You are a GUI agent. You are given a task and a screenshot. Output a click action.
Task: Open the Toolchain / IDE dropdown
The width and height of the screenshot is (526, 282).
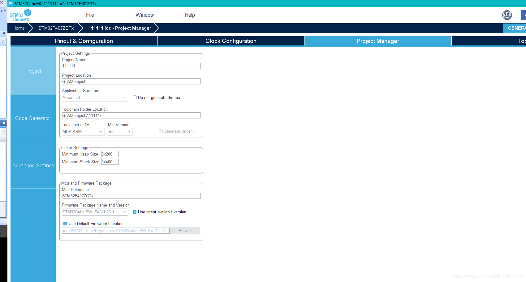coord(83,131)
